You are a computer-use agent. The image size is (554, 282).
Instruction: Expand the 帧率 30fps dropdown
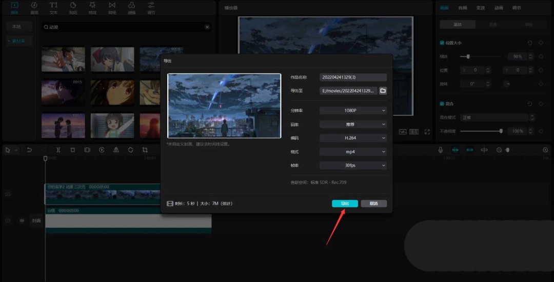point(353,166)
